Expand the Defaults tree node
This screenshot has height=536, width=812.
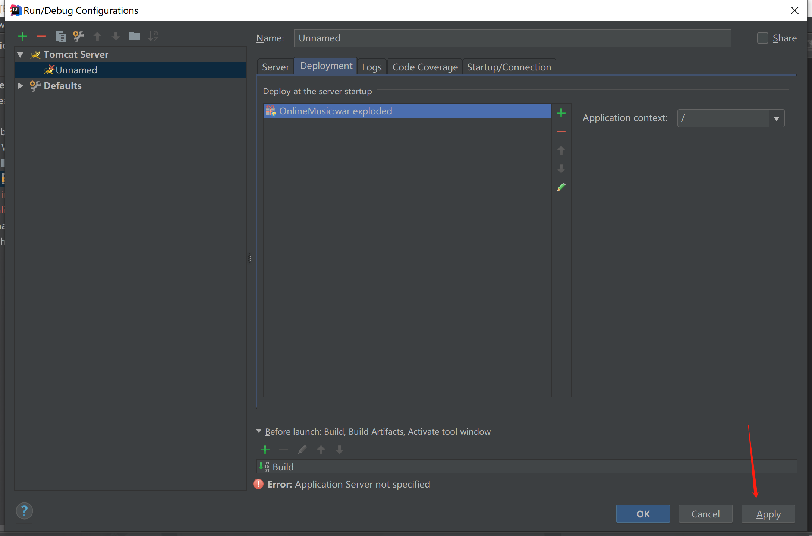[x=21, y=86]
